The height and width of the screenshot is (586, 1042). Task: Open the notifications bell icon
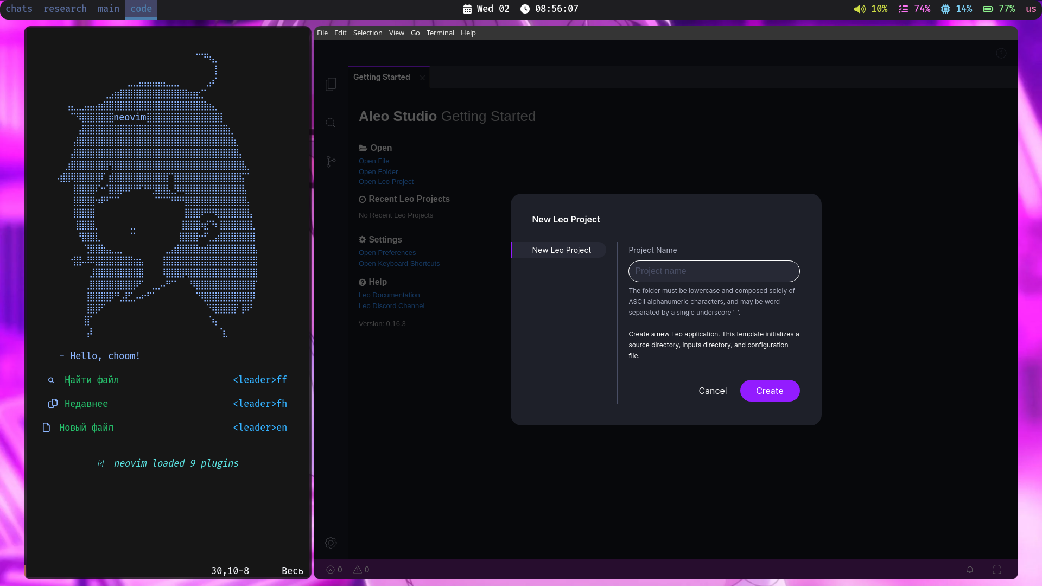point(970,570)
